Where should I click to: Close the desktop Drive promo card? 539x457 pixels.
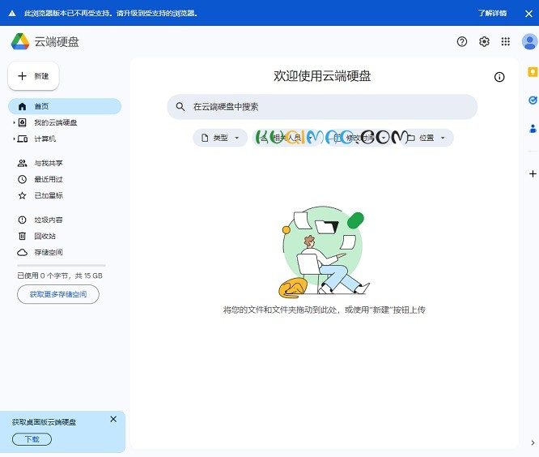click(x=113, y=419)
